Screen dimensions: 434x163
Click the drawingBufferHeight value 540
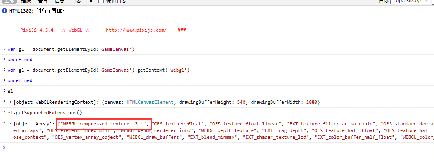point(241,102)
